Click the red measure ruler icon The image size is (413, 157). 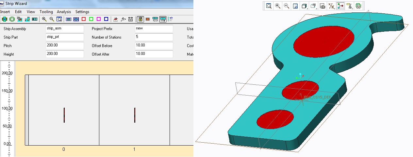click(115, 19)
